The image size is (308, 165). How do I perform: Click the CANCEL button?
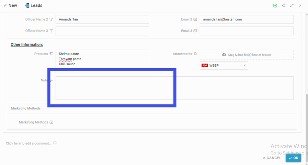click(x=272, y=158)
